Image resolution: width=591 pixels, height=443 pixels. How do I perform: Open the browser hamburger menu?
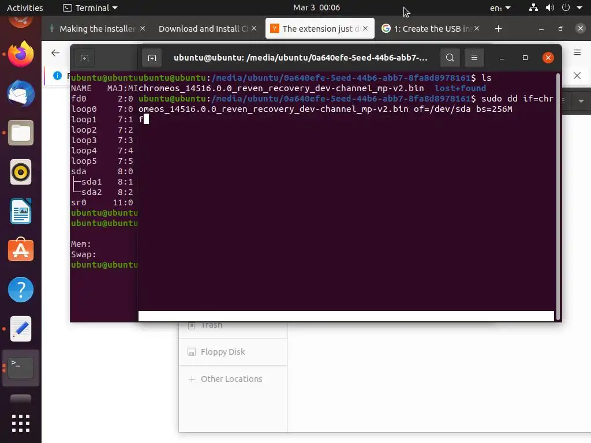[x=577, y=52]
